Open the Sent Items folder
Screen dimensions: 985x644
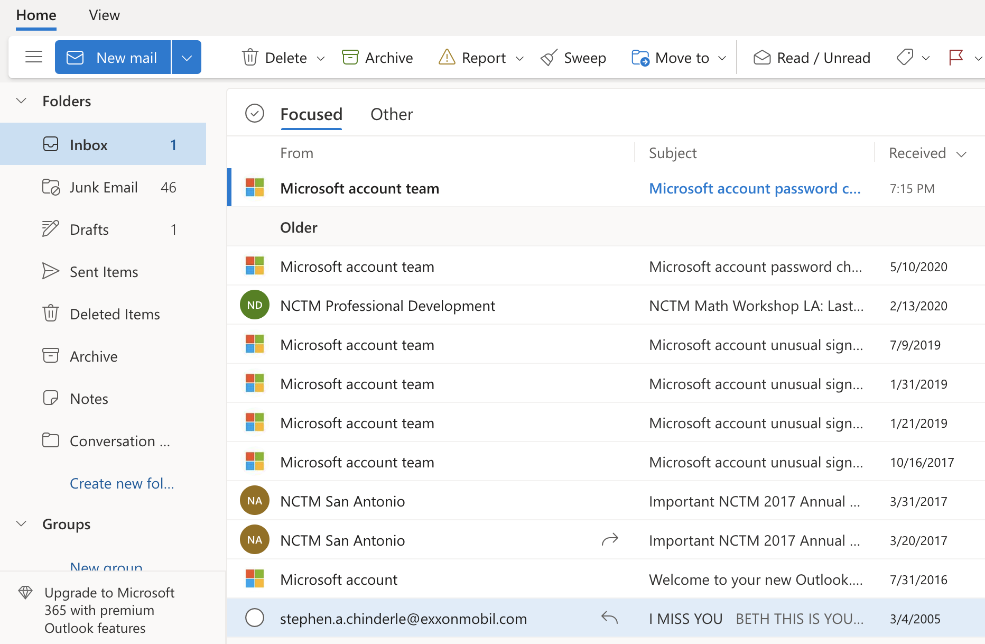click(103, 272)
